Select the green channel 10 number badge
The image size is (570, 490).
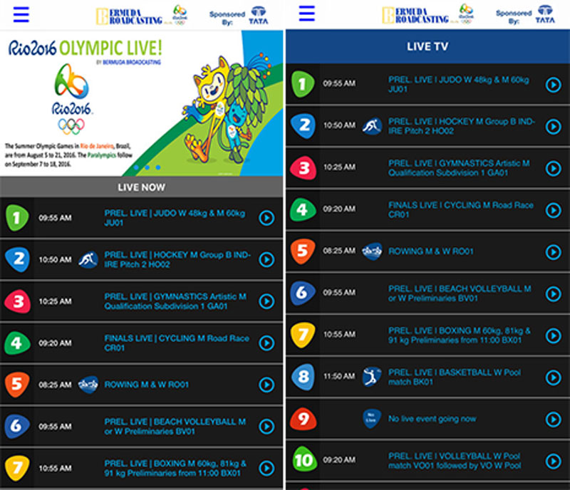(x=304, y=461)
